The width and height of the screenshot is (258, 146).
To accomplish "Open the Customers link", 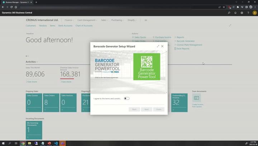I will (x=31, y=26).
